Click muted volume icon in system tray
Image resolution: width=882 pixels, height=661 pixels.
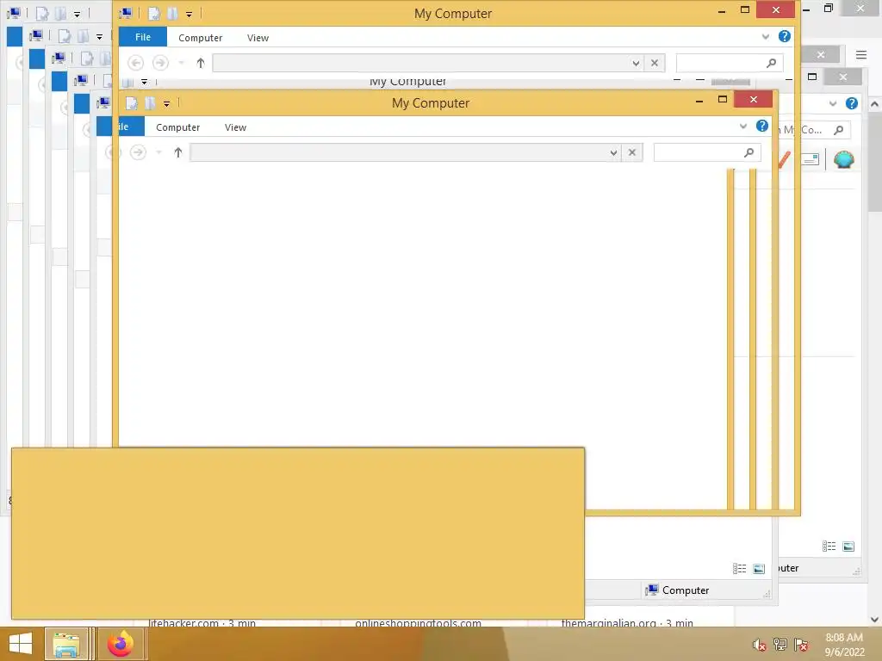(760, 645)
